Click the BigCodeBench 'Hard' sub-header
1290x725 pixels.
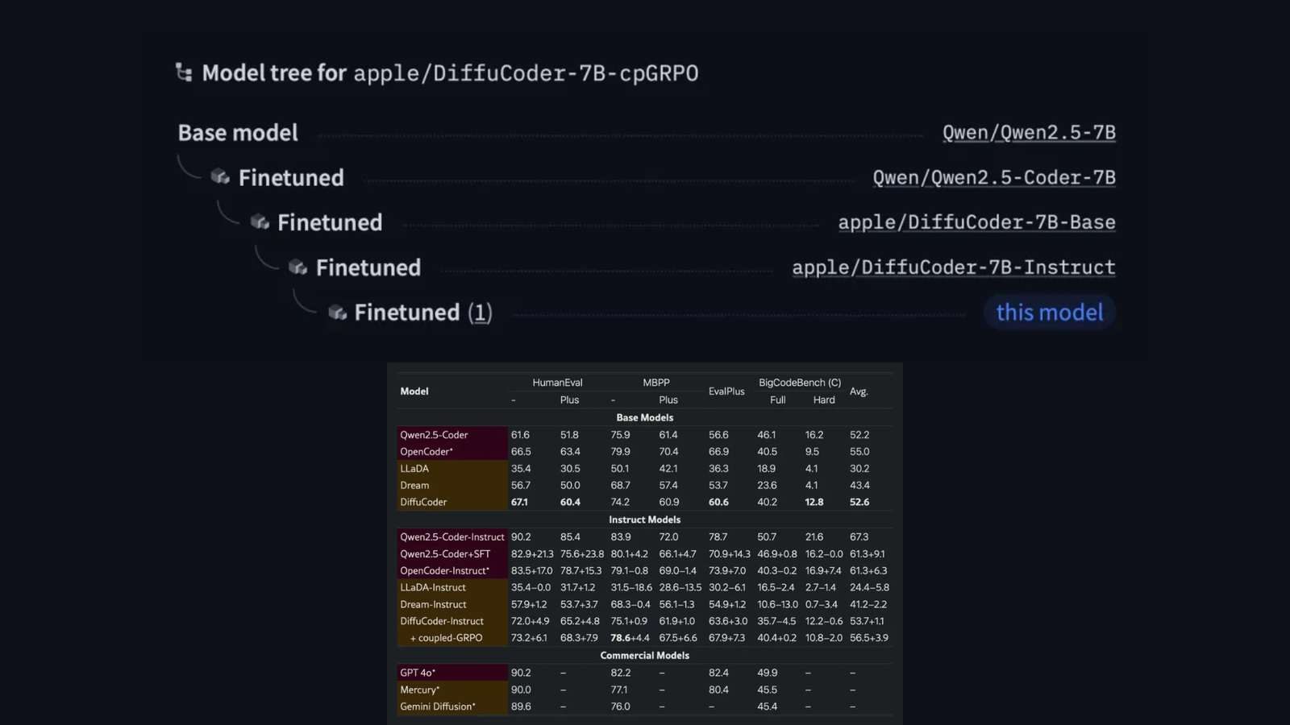coord(824,400)
